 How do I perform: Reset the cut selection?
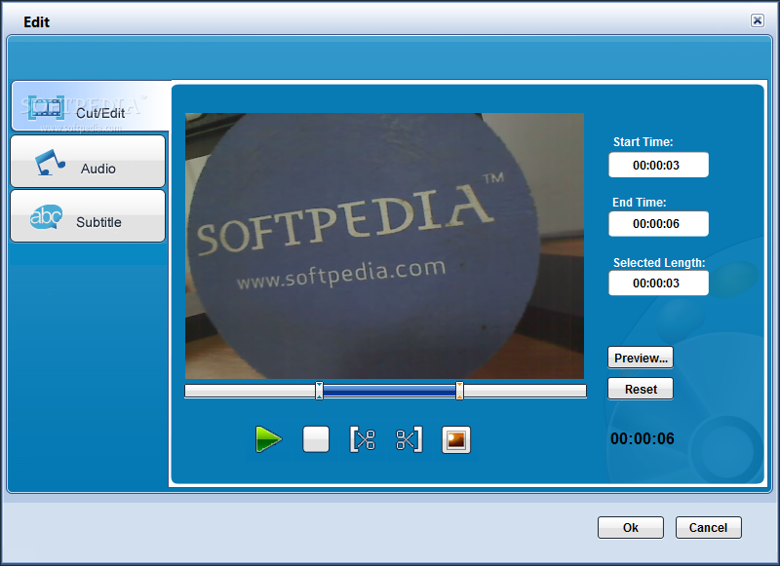click(x=641, y=389)
